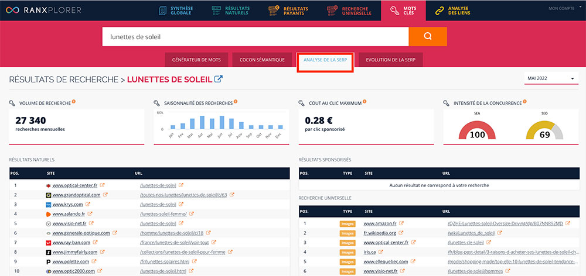The image size is (586, 276).
Task: Open www.krys.com site link
Action: [67, 205]
